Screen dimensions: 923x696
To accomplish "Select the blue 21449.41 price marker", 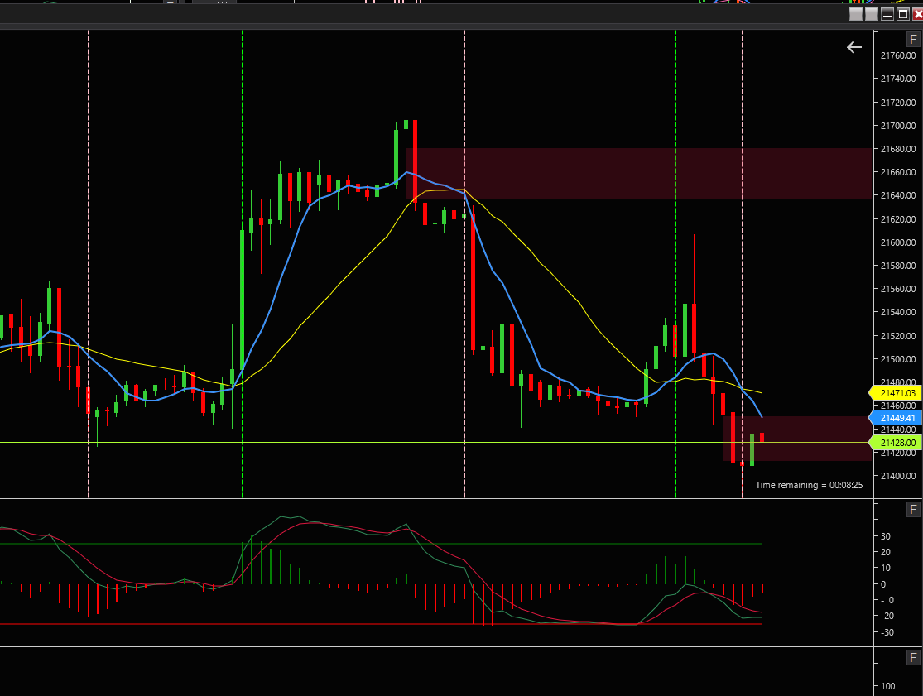I will [894, 418].
